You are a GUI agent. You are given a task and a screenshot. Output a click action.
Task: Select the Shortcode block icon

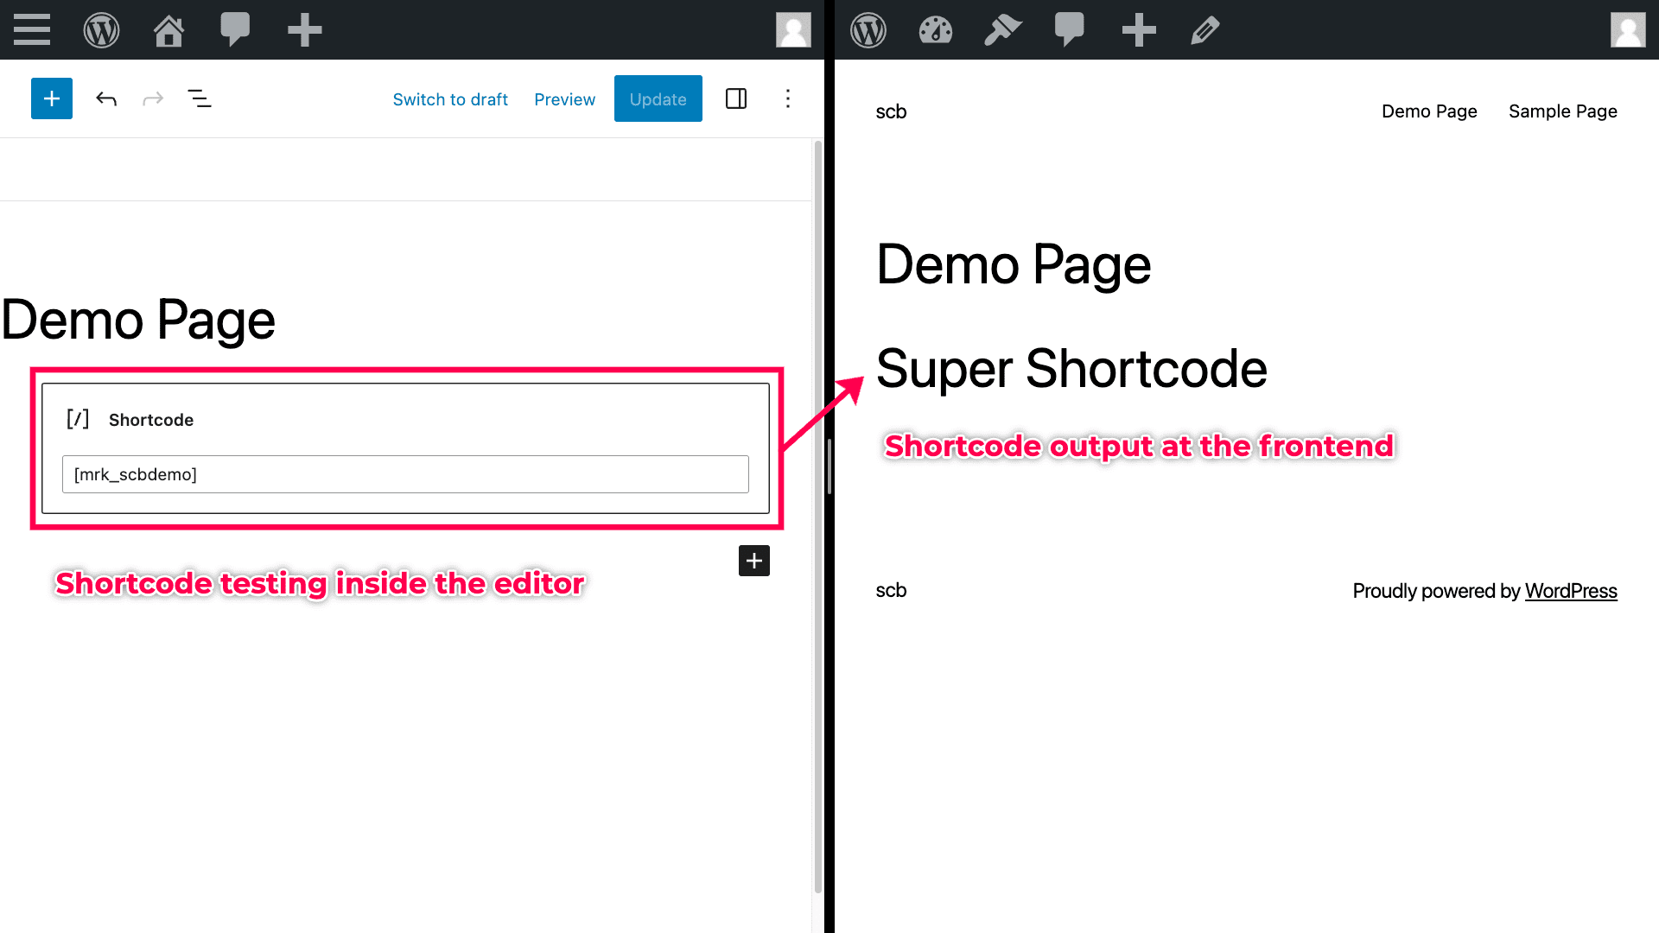pos(78,419)
